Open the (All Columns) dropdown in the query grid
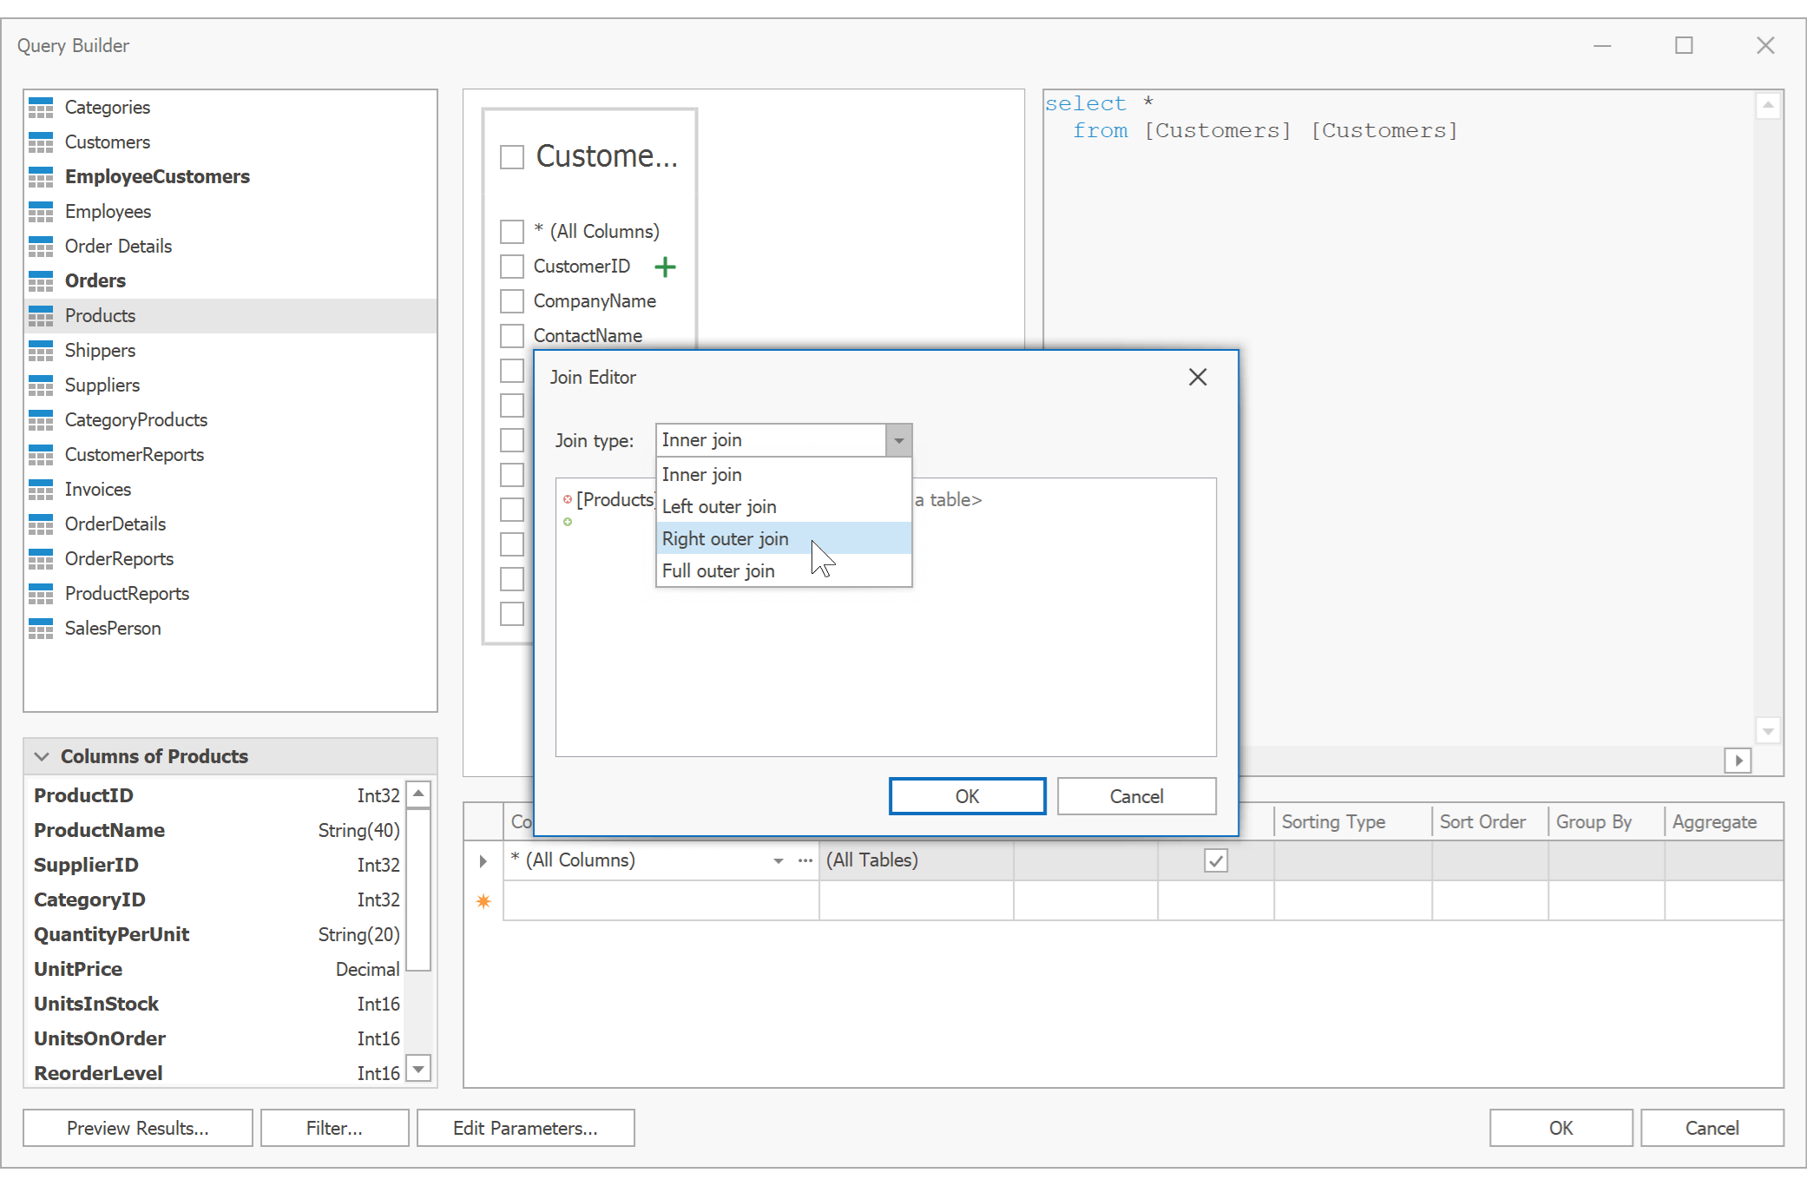This screenshot has width=1807, height=1186. (777, 860)
